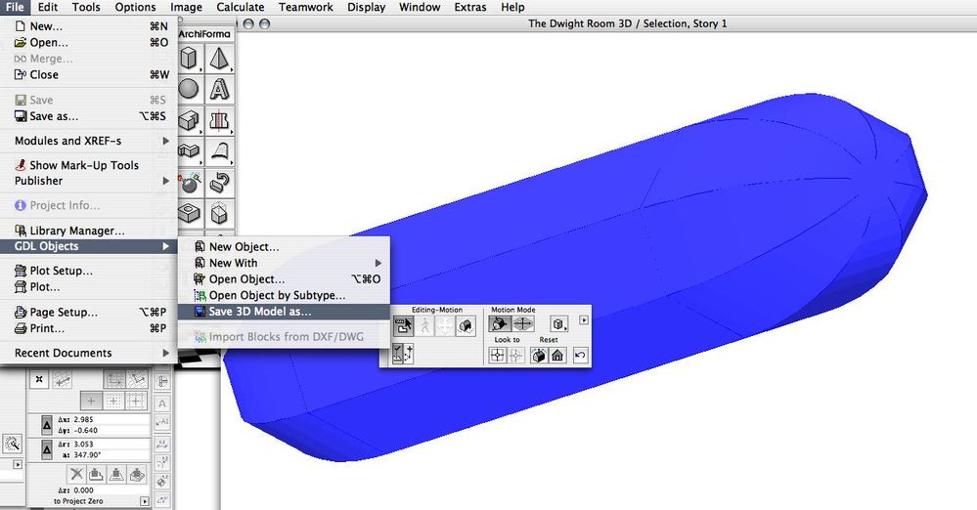This screenshot has height=510, width=977.
Task: Select the ArchiForma pyramid tool
Action: [x=219, y=59]
